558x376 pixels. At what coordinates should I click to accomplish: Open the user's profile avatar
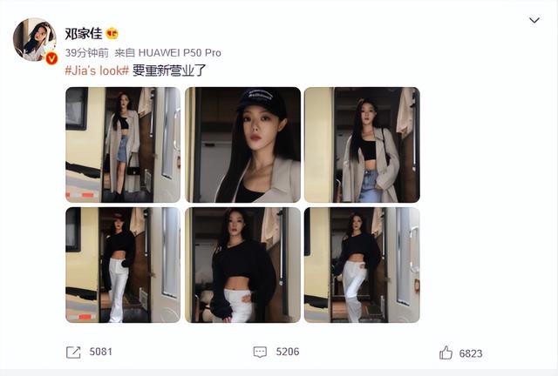click(x=35, y=39)
